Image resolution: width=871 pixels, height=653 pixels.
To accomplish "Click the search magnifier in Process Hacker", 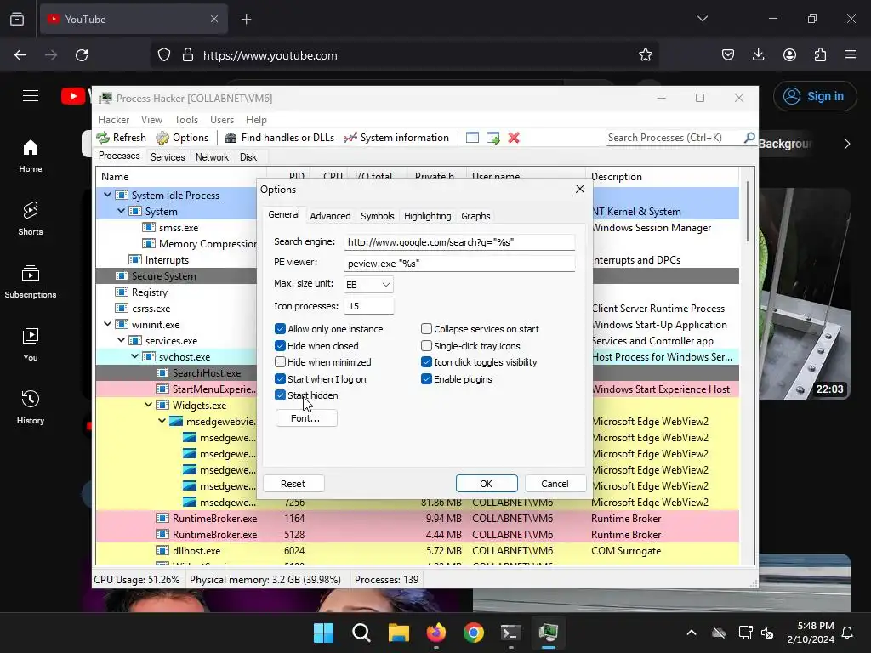I will point(749,137).
